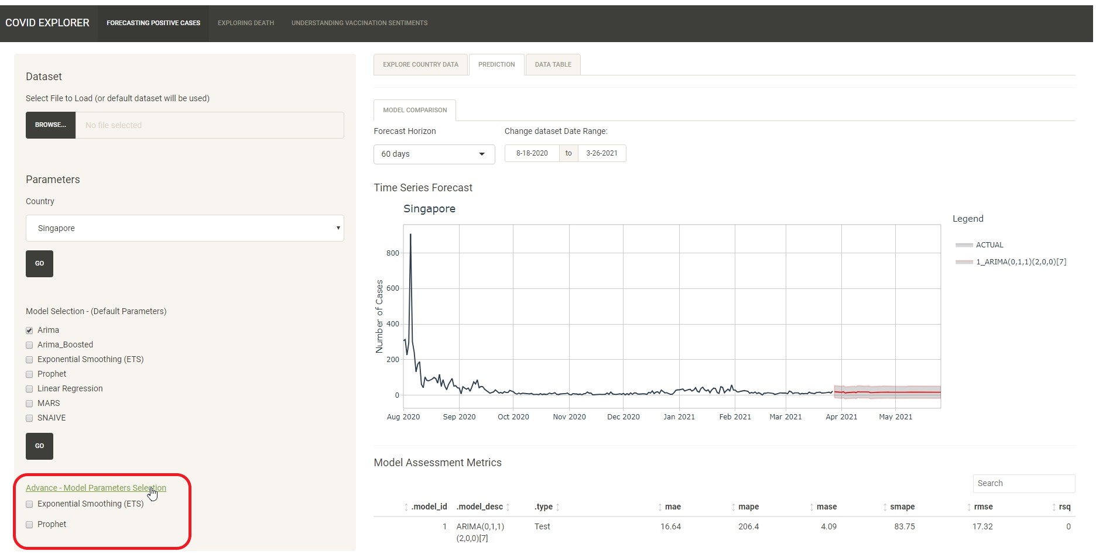Open Advance - Model Parameters Selection link

[95, 488]
